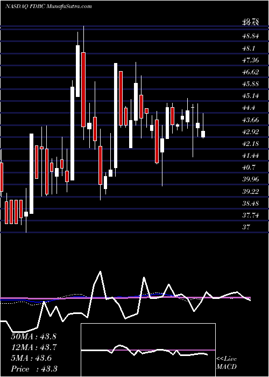Image resolution: width=269 pixels, height=377 pixels.
Task: Select the 48.84 price axis label
Action: point(251,36)
